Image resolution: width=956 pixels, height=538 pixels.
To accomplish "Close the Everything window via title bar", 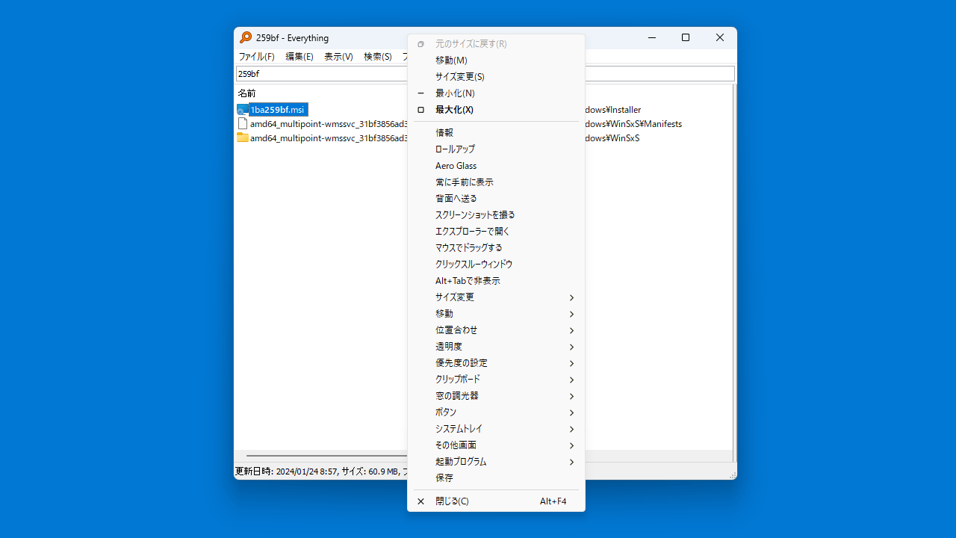I will point(720,37).
